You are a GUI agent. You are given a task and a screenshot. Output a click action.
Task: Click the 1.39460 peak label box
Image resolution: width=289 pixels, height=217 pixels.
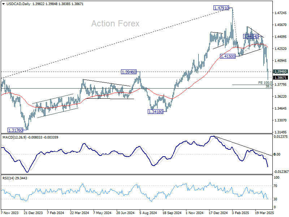click(x=129, y=72)
